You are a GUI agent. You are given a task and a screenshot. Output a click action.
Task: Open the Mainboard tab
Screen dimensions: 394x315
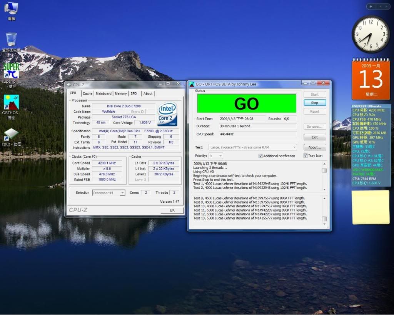[104, 93]
